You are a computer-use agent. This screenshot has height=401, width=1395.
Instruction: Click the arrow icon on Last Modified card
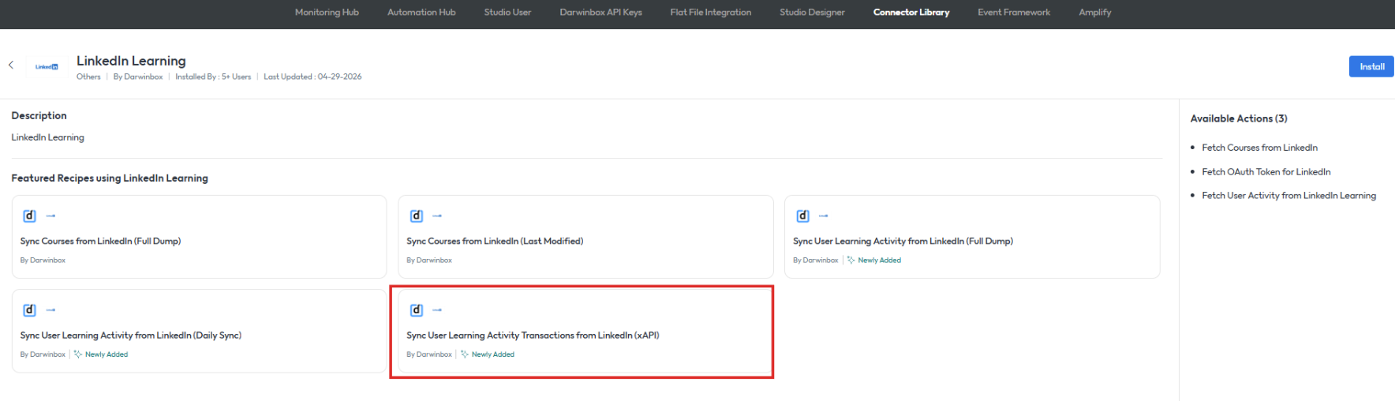437,215
